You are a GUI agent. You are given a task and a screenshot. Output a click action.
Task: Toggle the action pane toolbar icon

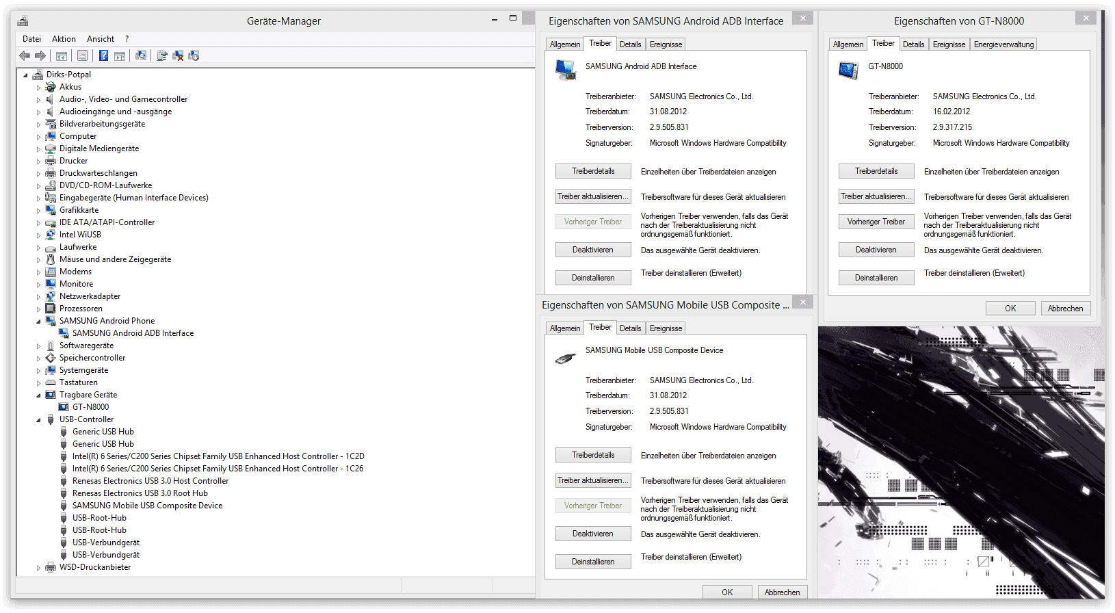(120, 56)
